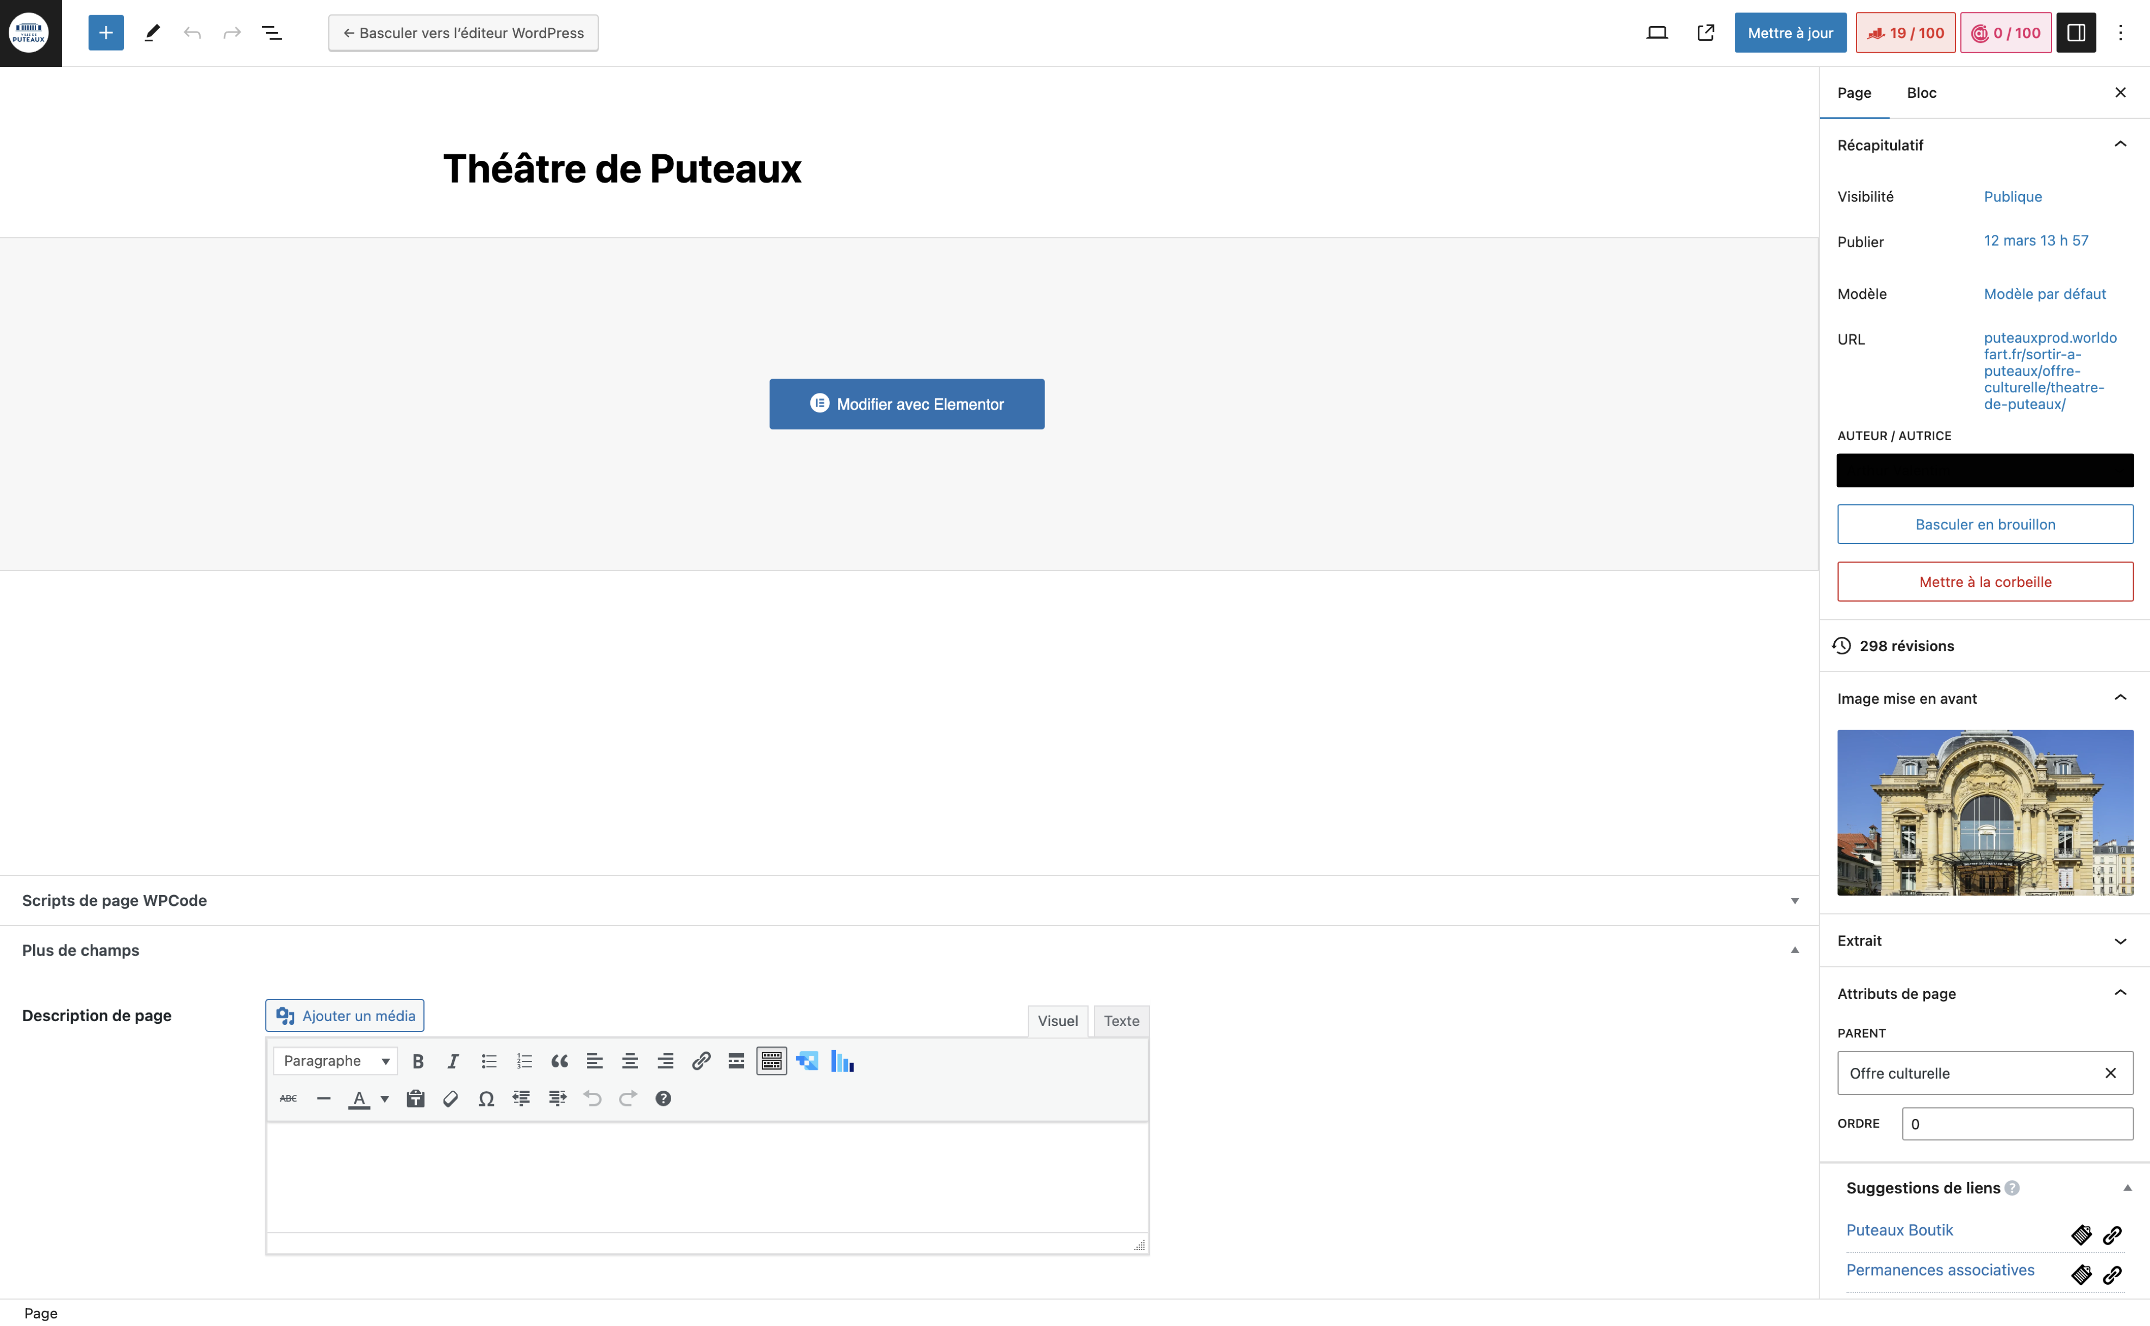Viewport: 2150px width, 1326px height.
Task: Click the laptop preview device icon
Action: (1657, 33)
